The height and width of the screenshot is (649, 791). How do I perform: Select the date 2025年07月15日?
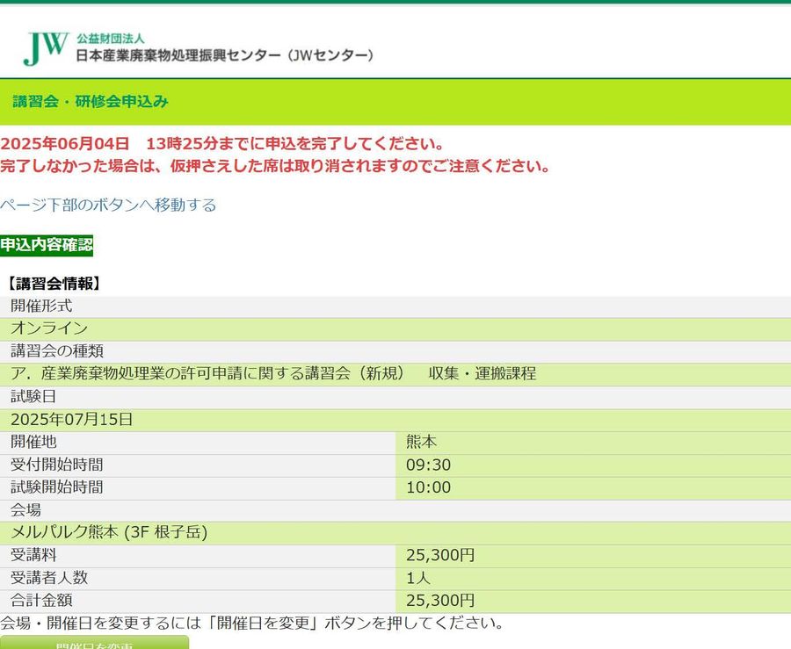coord(72,419)
